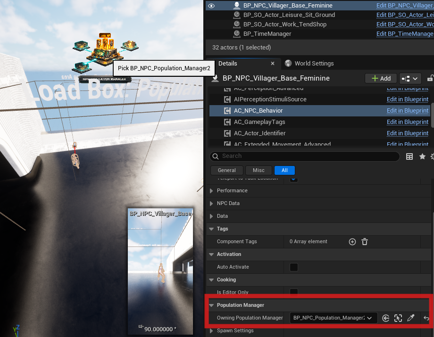Reset Owning Population Manager to default
The image size is (434, 337).
[426, 318]
